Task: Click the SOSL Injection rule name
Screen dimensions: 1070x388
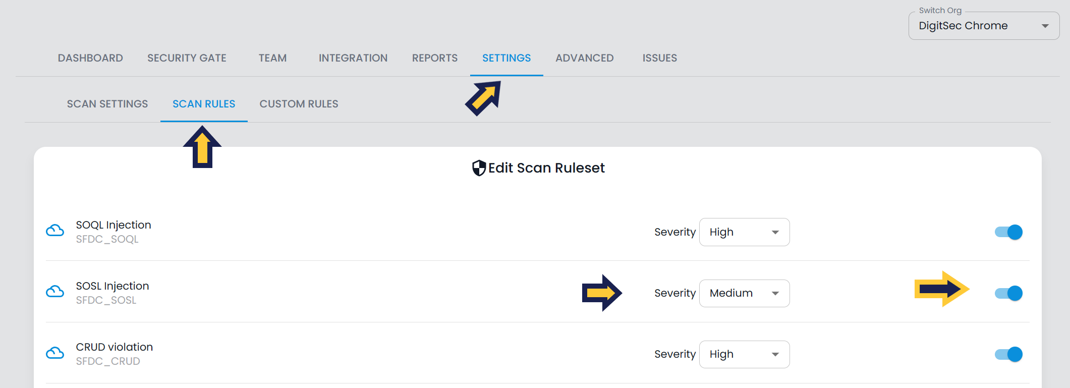Action: [x=112, y=286]
